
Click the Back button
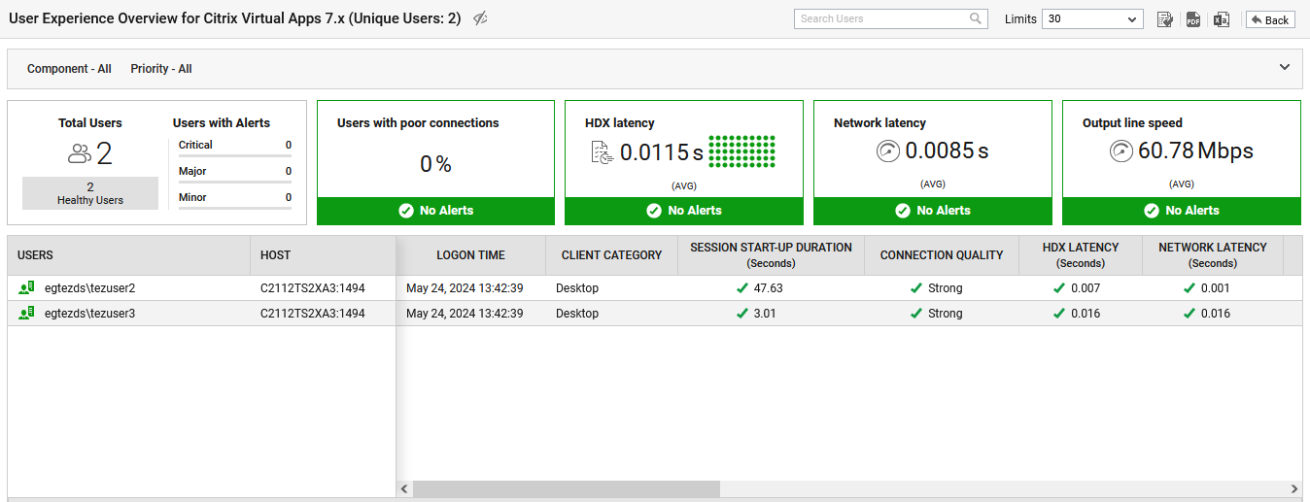point(1270,19)
